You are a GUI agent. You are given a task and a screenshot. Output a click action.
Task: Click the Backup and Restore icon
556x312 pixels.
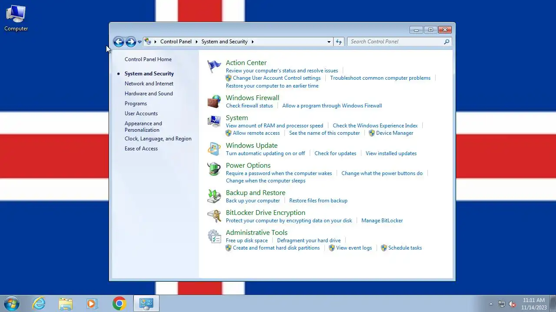tap(214, 196)
